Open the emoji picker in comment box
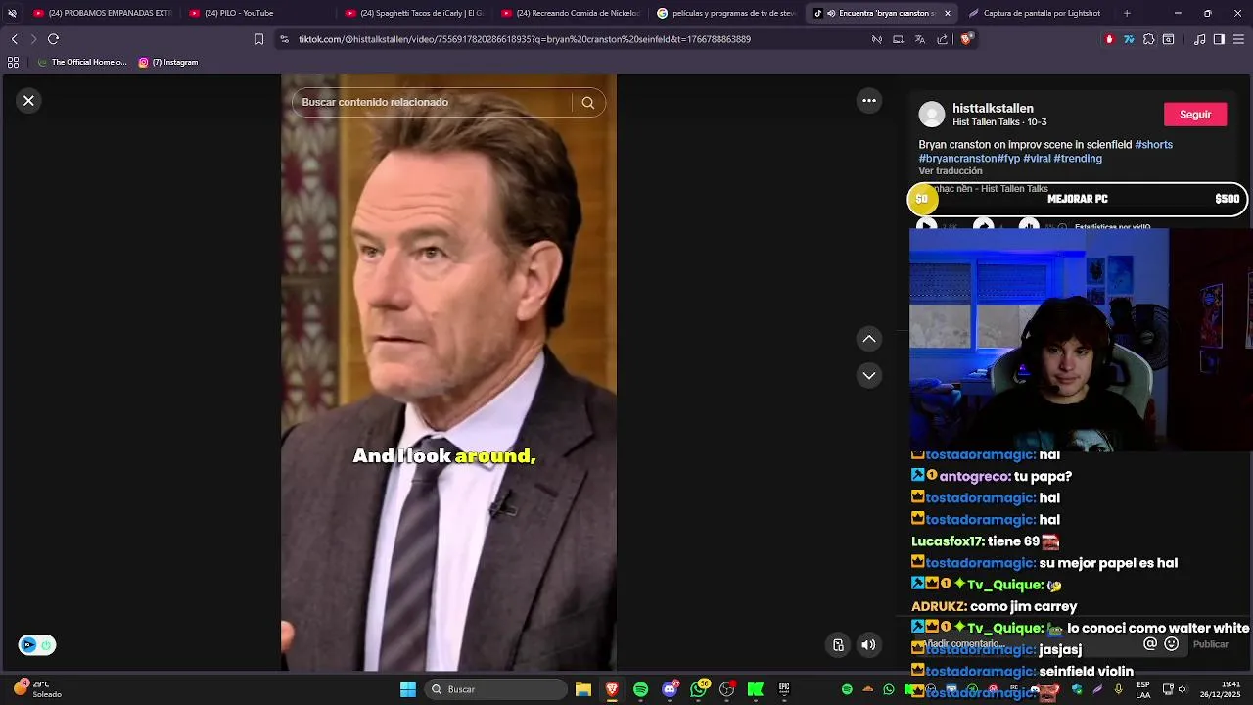 [x=1171, y=644]
